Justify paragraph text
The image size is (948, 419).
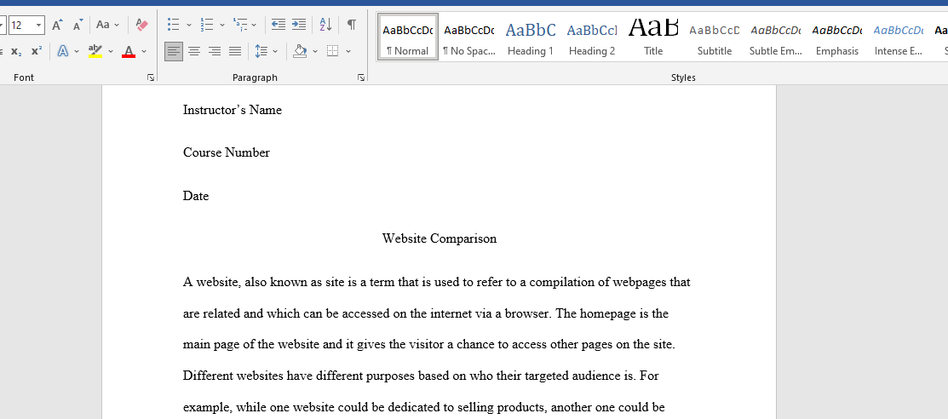coord(235,51)
